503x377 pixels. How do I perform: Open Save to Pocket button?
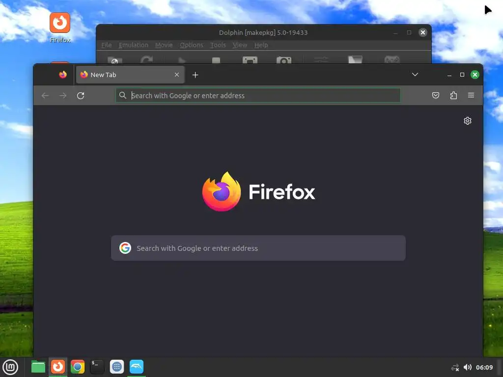click(435, 95)
